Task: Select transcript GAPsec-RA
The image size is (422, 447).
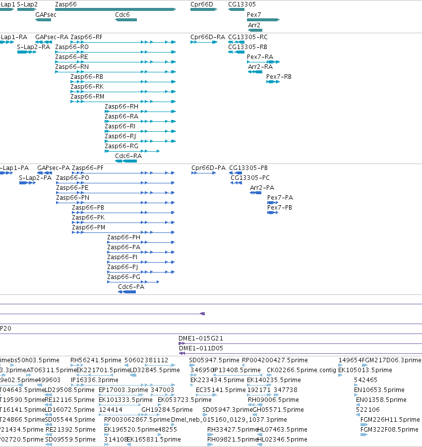Action: click(52, 37)
